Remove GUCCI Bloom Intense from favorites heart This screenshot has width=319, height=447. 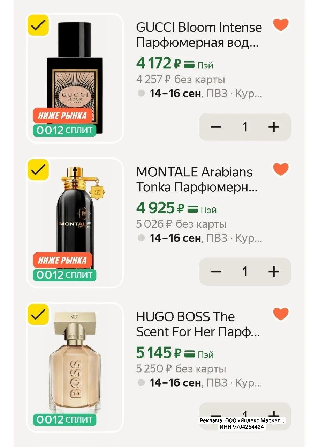coord(281,25)
